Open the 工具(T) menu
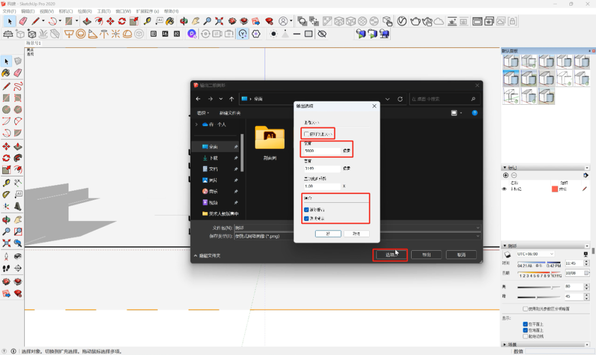Viewport: 596px width, 355px height. tap(104, 12)
